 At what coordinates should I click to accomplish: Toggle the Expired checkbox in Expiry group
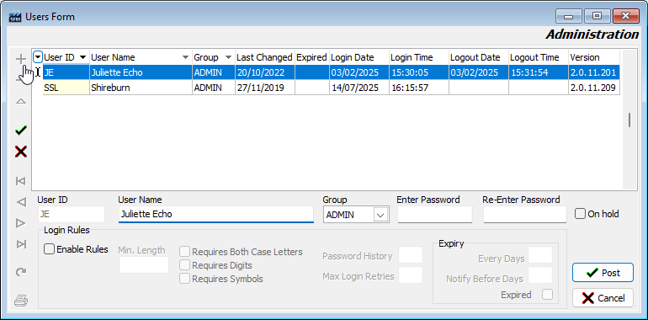(x=547, y=295)
